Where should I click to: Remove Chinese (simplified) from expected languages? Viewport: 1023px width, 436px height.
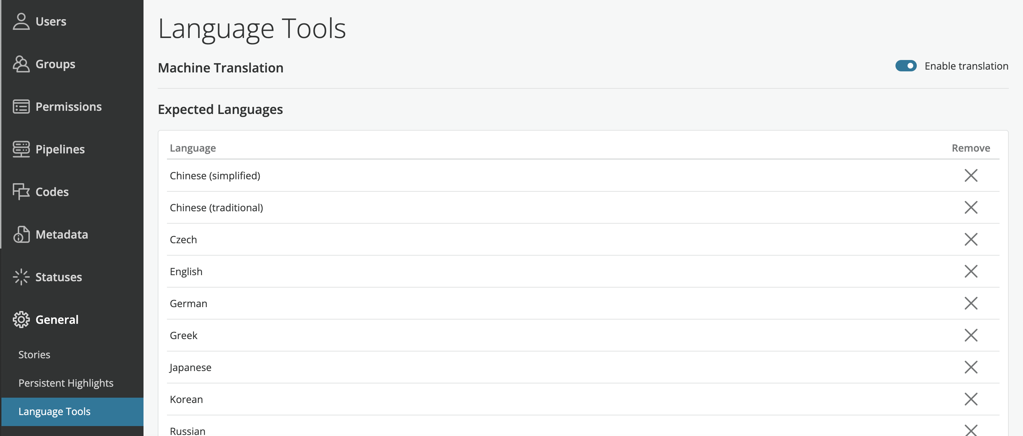pyautogui.click(x=971, y=175)
